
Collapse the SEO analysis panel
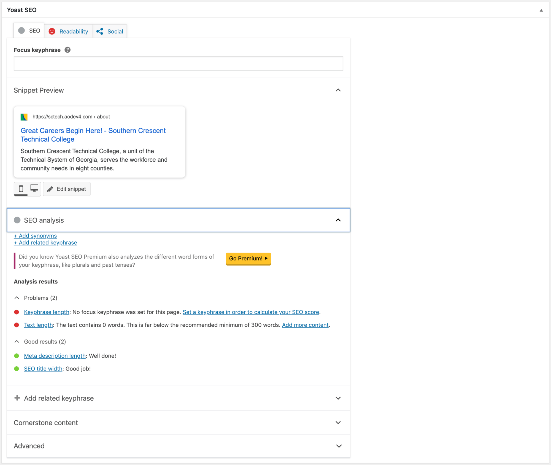tap(338, 220)
